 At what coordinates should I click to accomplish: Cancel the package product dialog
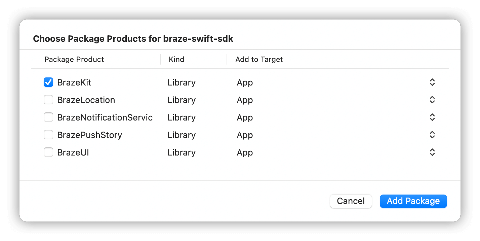(x=351, y=201)
